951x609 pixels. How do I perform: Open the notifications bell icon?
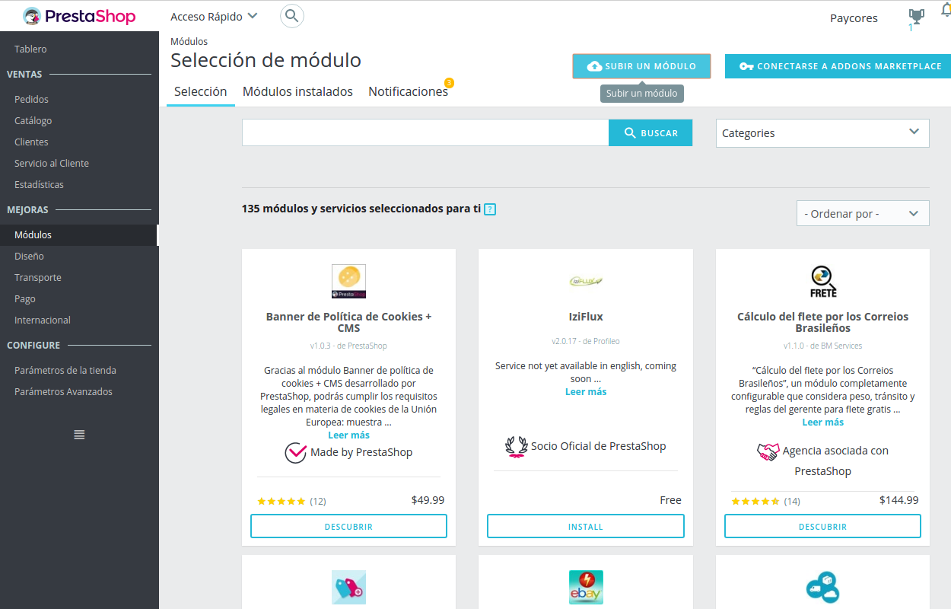[946, 11]
